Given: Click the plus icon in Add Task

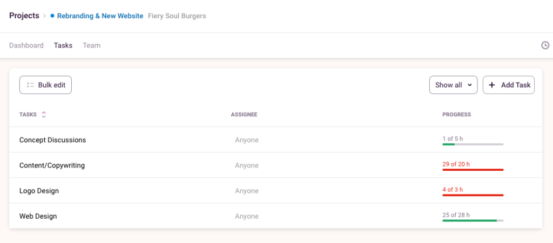Looking at the screenshot, I should 492,85.
